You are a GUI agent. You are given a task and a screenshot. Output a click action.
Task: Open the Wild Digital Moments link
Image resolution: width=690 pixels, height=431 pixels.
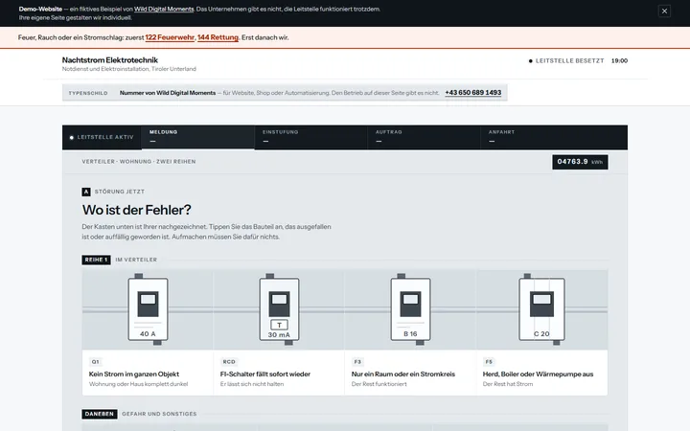coord(164,9)
